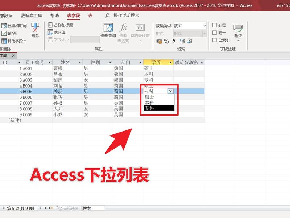Switch to the Table tab

pyautogui.click(x=90, y=16)
